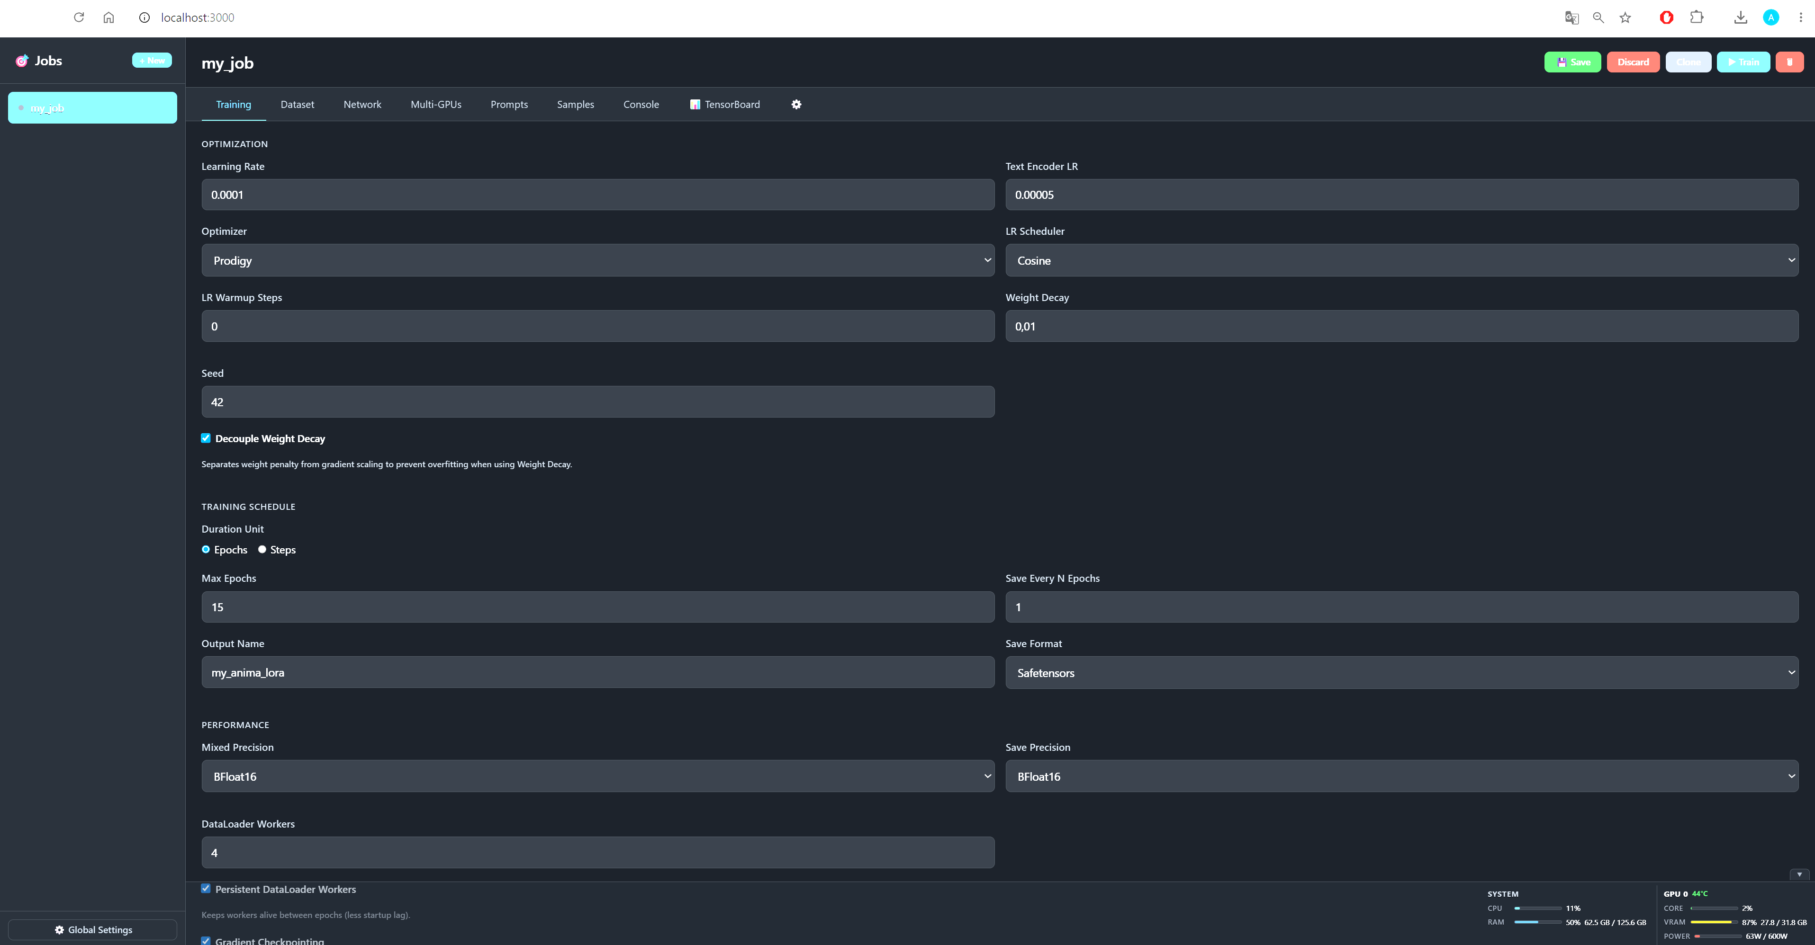Image resolution: width=1815 pixels, height=945 pixels.
Task: Open the Optimizer dropdown showing Prodigy
Action: pos(597,260)
